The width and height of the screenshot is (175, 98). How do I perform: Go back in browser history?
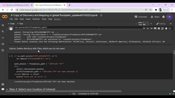coord(3,10)
